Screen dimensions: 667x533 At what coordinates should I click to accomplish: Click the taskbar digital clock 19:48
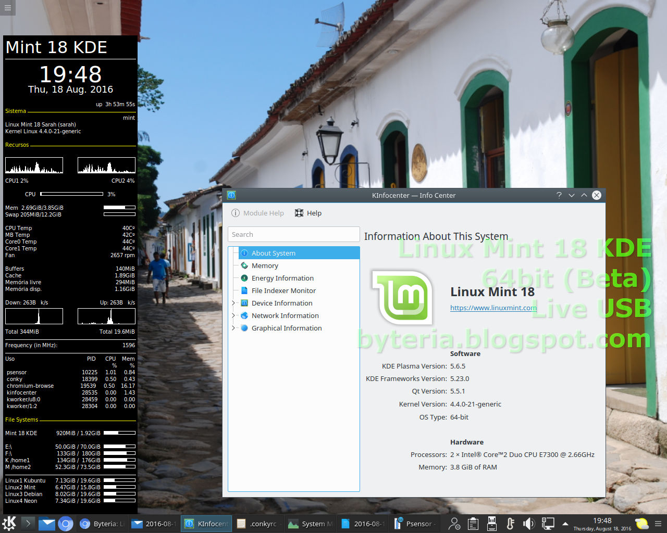[602, 521]
